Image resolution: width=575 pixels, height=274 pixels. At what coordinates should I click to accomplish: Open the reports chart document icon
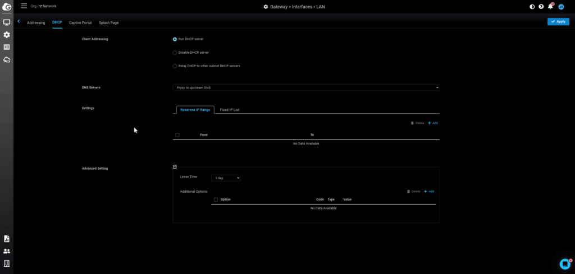(x=7, y=239)
